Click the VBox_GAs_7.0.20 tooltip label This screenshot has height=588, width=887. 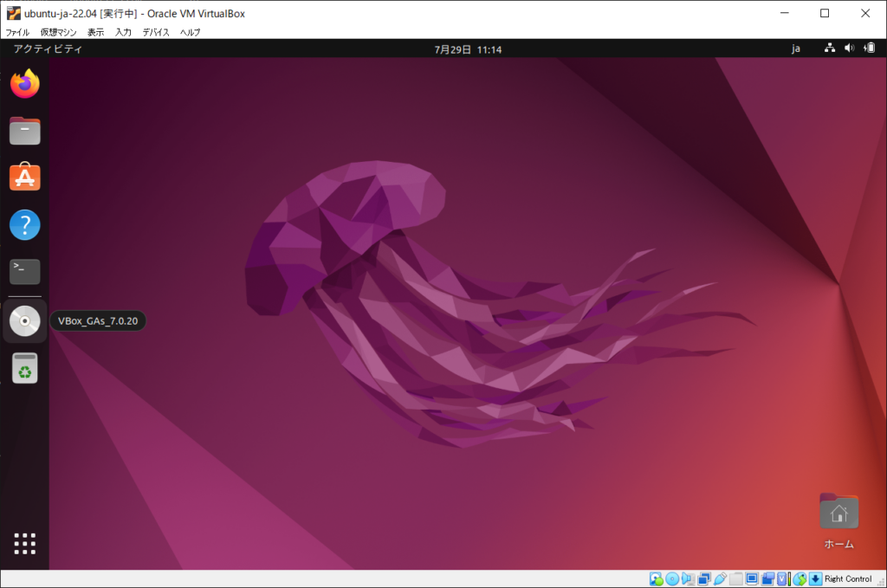pos(98,320)
